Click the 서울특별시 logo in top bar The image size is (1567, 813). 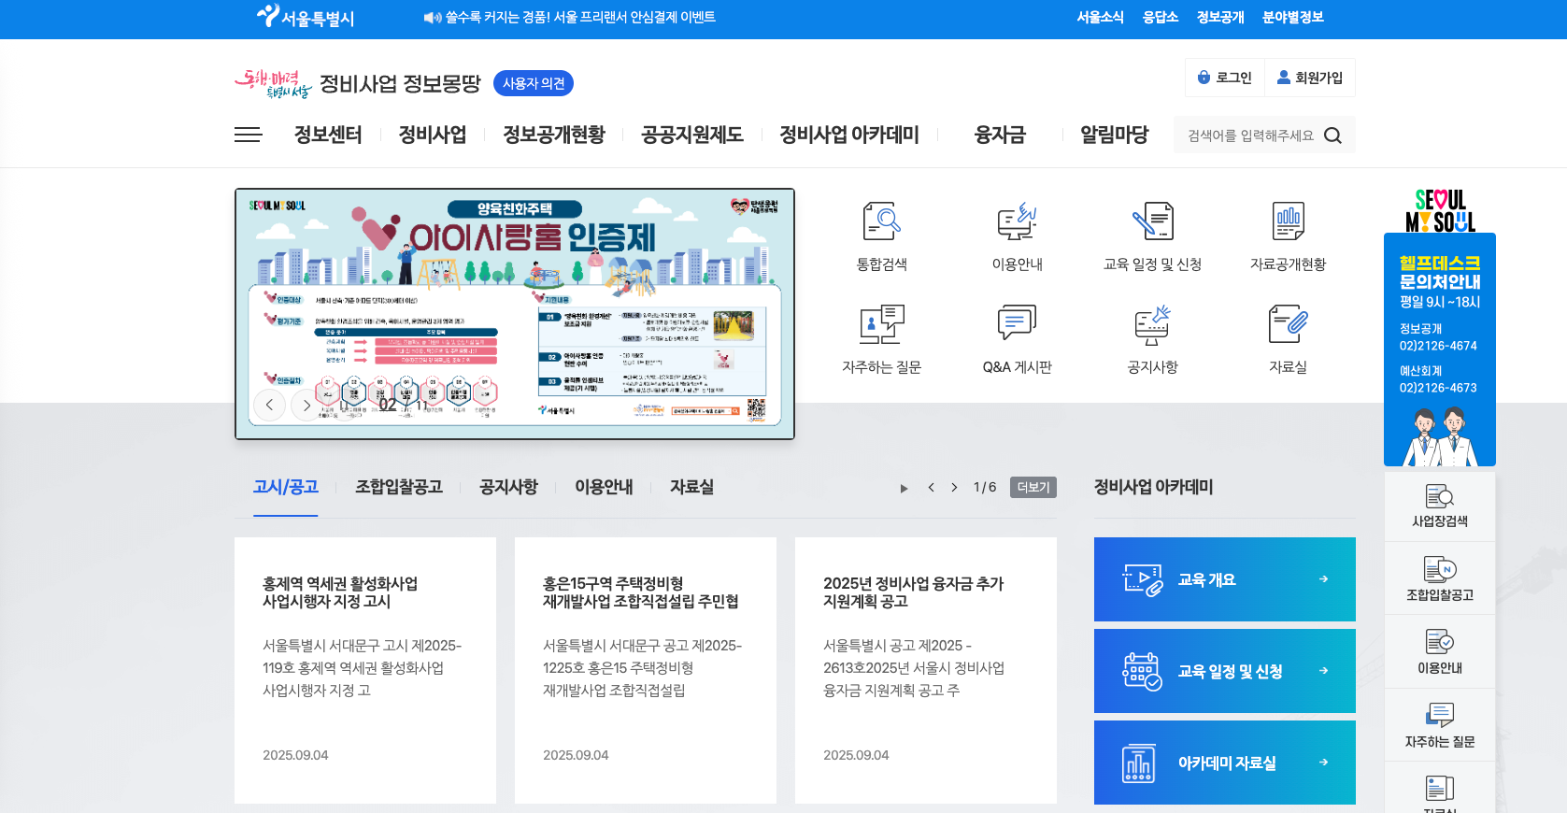click(x=306, y=17)
